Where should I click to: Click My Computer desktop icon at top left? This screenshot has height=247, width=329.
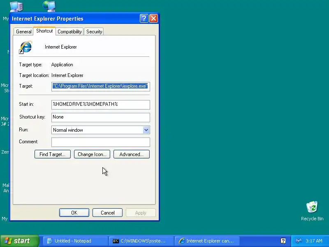[16, 6]
